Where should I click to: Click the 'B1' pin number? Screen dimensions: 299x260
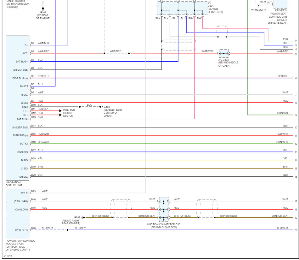pos(33,44)
